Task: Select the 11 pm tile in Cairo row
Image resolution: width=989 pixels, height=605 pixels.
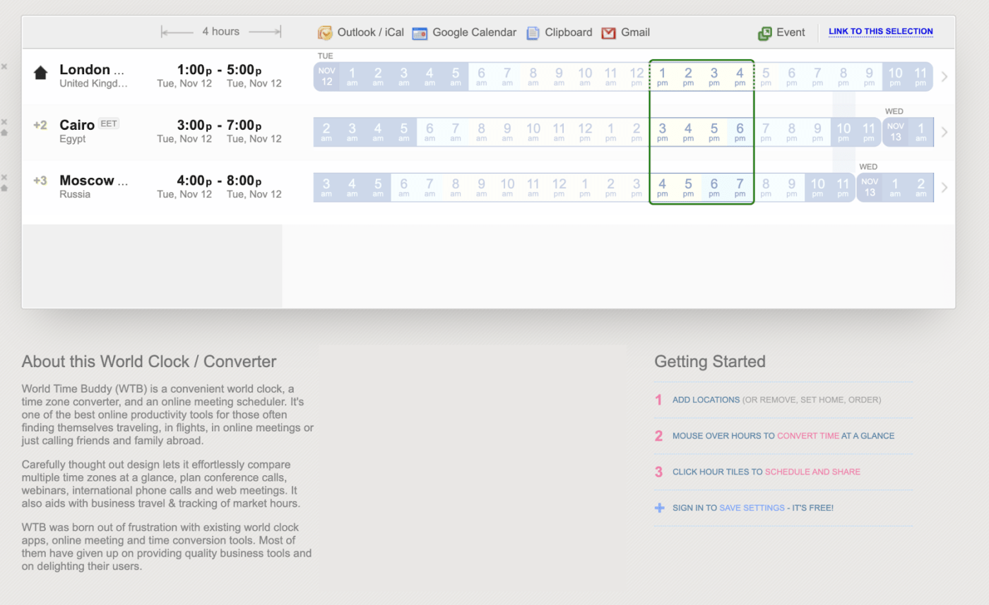Action: 869,132
